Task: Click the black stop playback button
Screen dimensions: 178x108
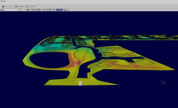Action: (54, 10)
